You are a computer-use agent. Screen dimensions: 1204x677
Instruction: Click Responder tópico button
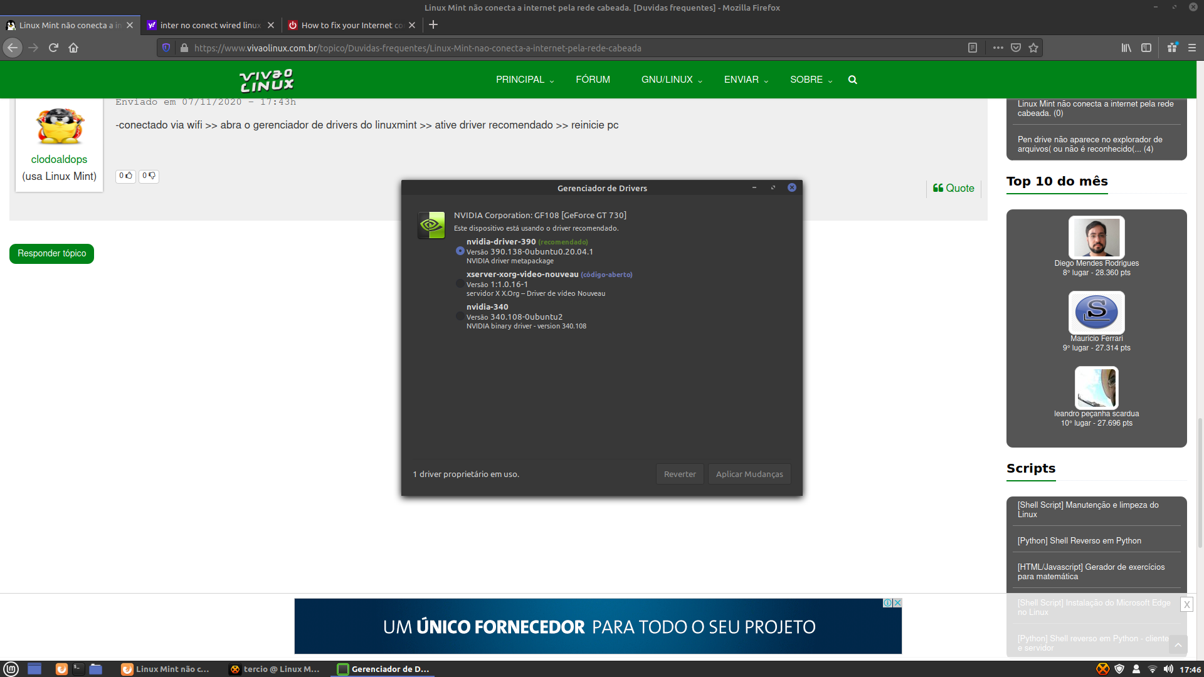(x=51, y=253)
